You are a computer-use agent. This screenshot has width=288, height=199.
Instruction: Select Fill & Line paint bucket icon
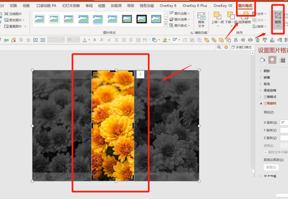[x=262, y=60]
